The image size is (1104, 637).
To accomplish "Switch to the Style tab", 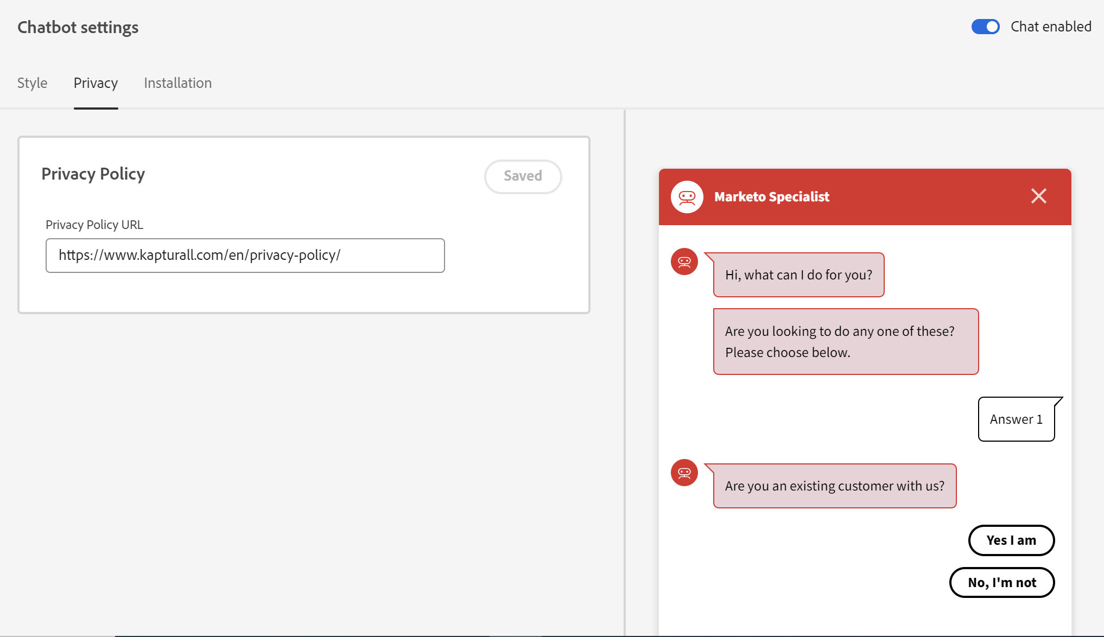I will [x=32, y=83].
